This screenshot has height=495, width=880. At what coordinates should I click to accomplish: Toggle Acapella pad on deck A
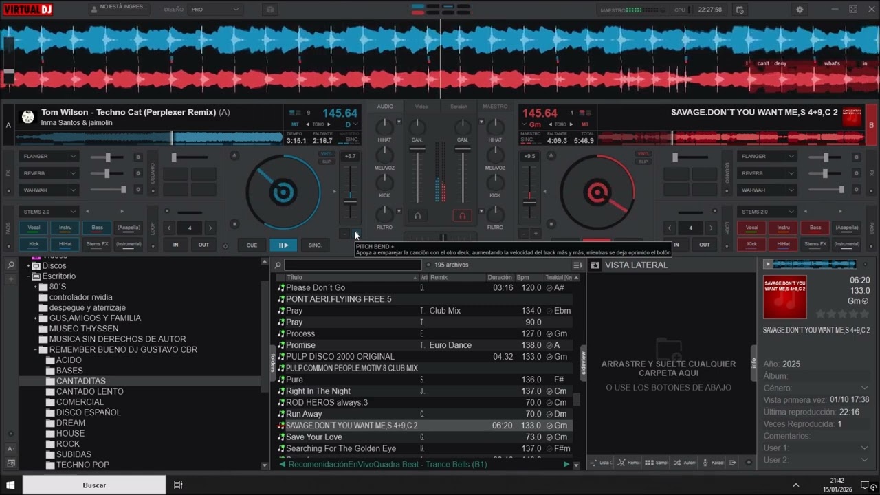pyautogui.click(x=129, y=228)
